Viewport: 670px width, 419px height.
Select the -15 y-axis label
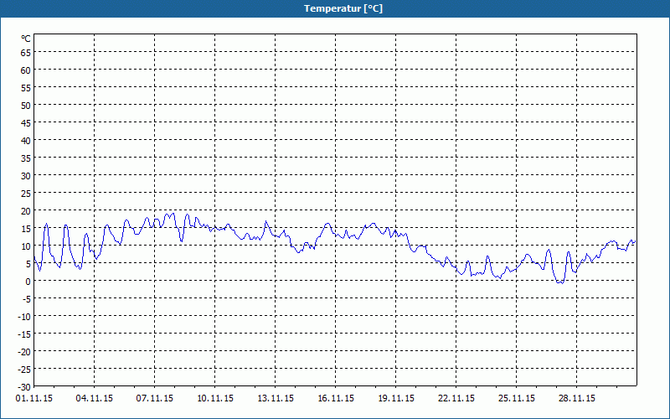click(x=24, y=334)
